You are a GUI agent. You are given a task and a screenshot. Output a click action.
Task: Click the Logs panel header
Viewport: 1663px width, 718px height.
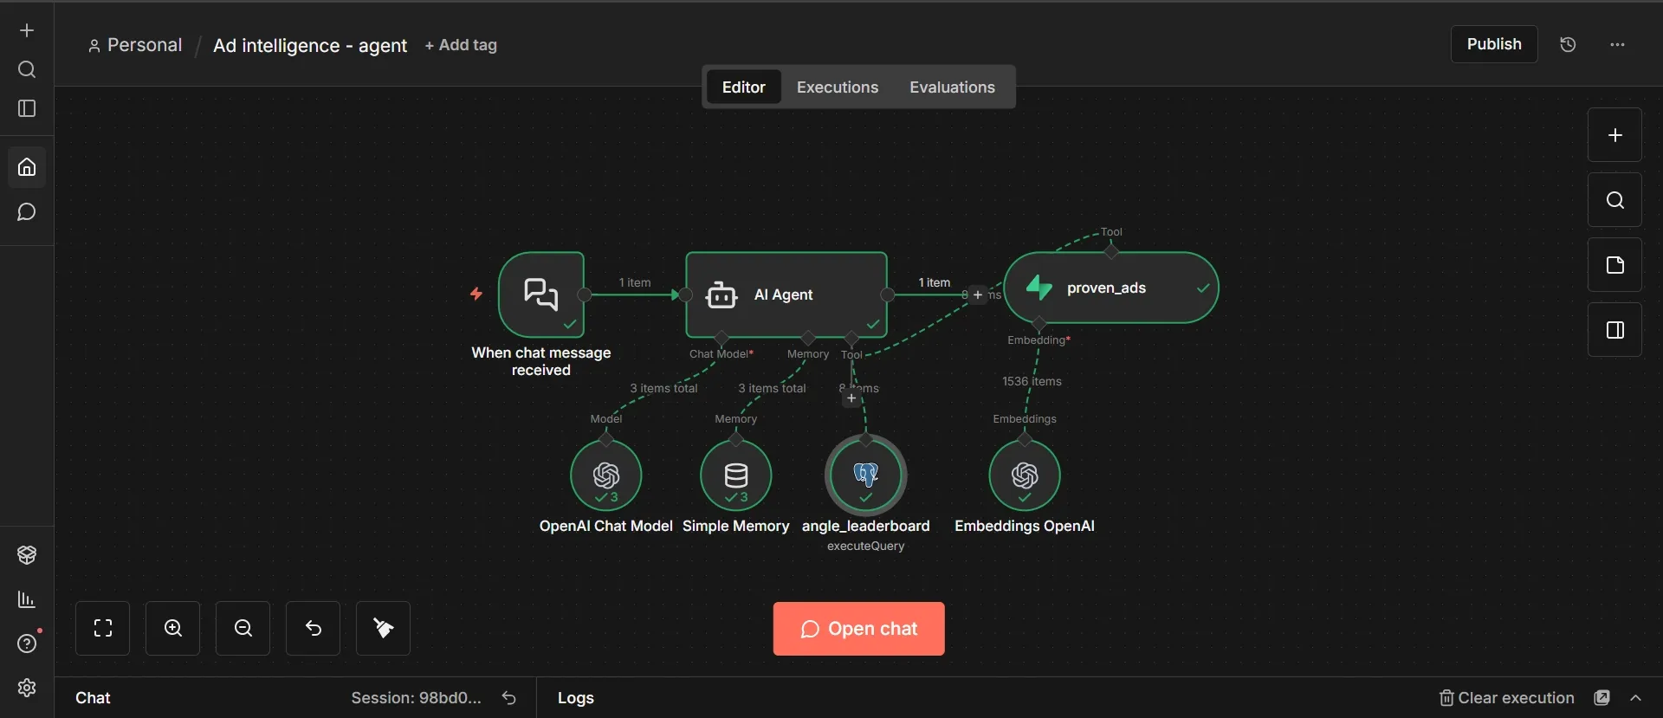(x=576, y=698)
